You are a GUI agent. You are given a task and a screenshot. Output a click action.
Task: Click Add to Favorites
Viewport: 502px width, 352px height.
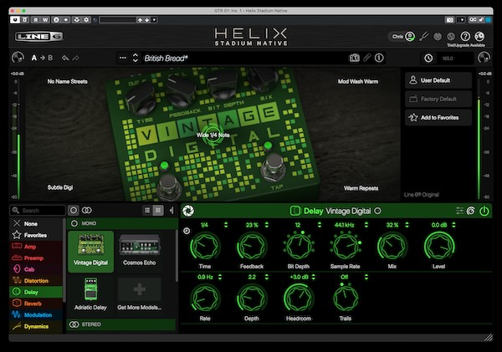coord(438,117)
